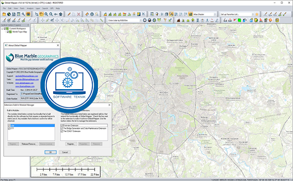Screen dimensions: 293x181
Task: Toggle the Overview Extension checkbox
Action: tap(62, 126)
